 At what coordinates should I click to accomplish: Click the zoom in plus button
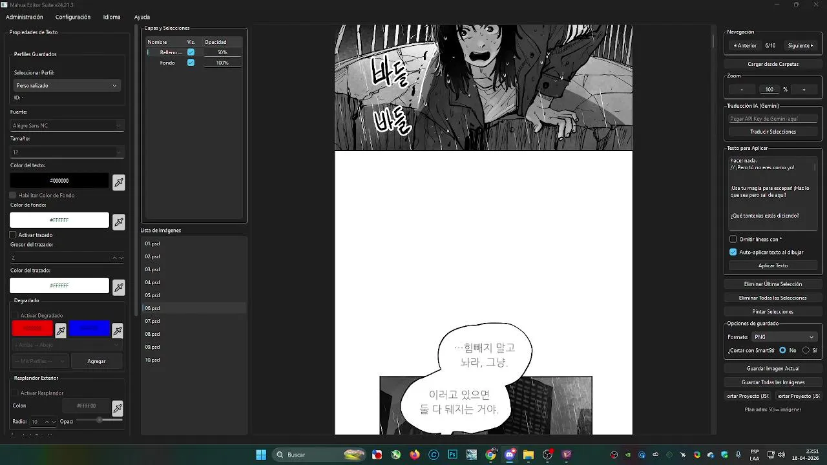coord(804,89)
